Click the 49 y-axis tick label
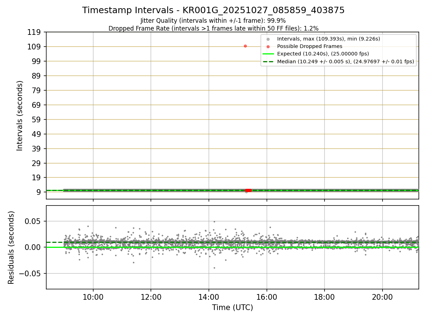This screenshot has height=320, width=427. 37,134
